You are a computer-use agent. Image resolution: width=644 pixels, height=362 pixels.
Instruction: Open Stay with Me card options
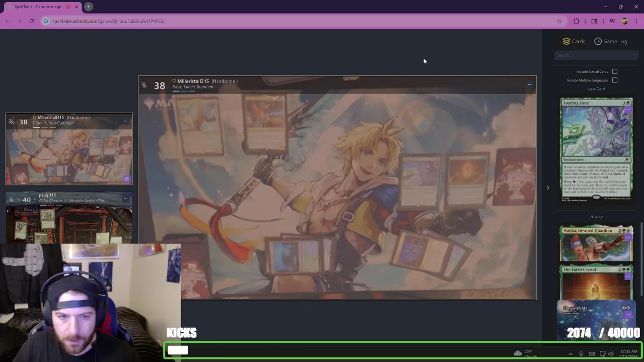click(627, 315)
